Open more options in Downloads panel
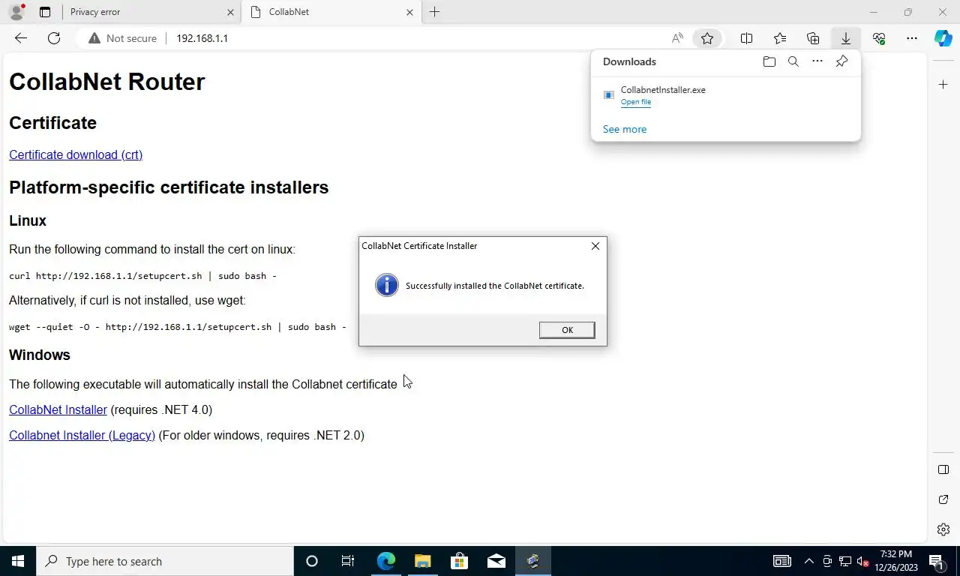The height and width of the screenshot is (576, 960). (x=817, y=61)
